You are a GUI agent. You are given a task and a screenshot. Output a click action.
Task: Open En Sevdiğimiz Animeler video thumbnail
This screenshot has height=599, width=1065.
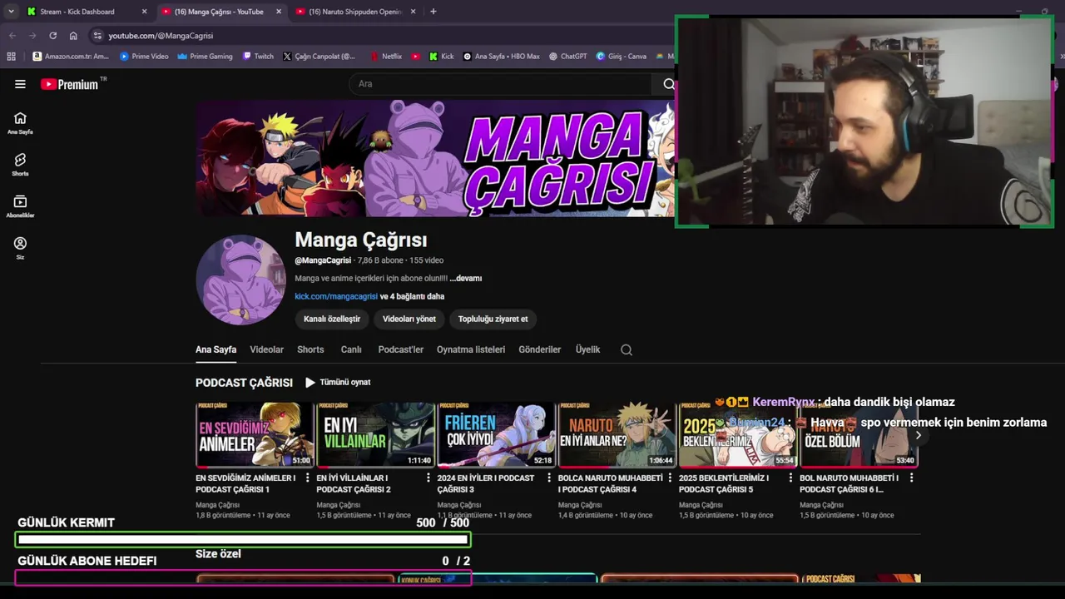(x=255, y=435)
